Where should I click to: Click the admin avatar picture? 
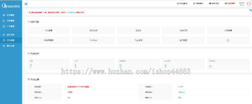point(249,4)
